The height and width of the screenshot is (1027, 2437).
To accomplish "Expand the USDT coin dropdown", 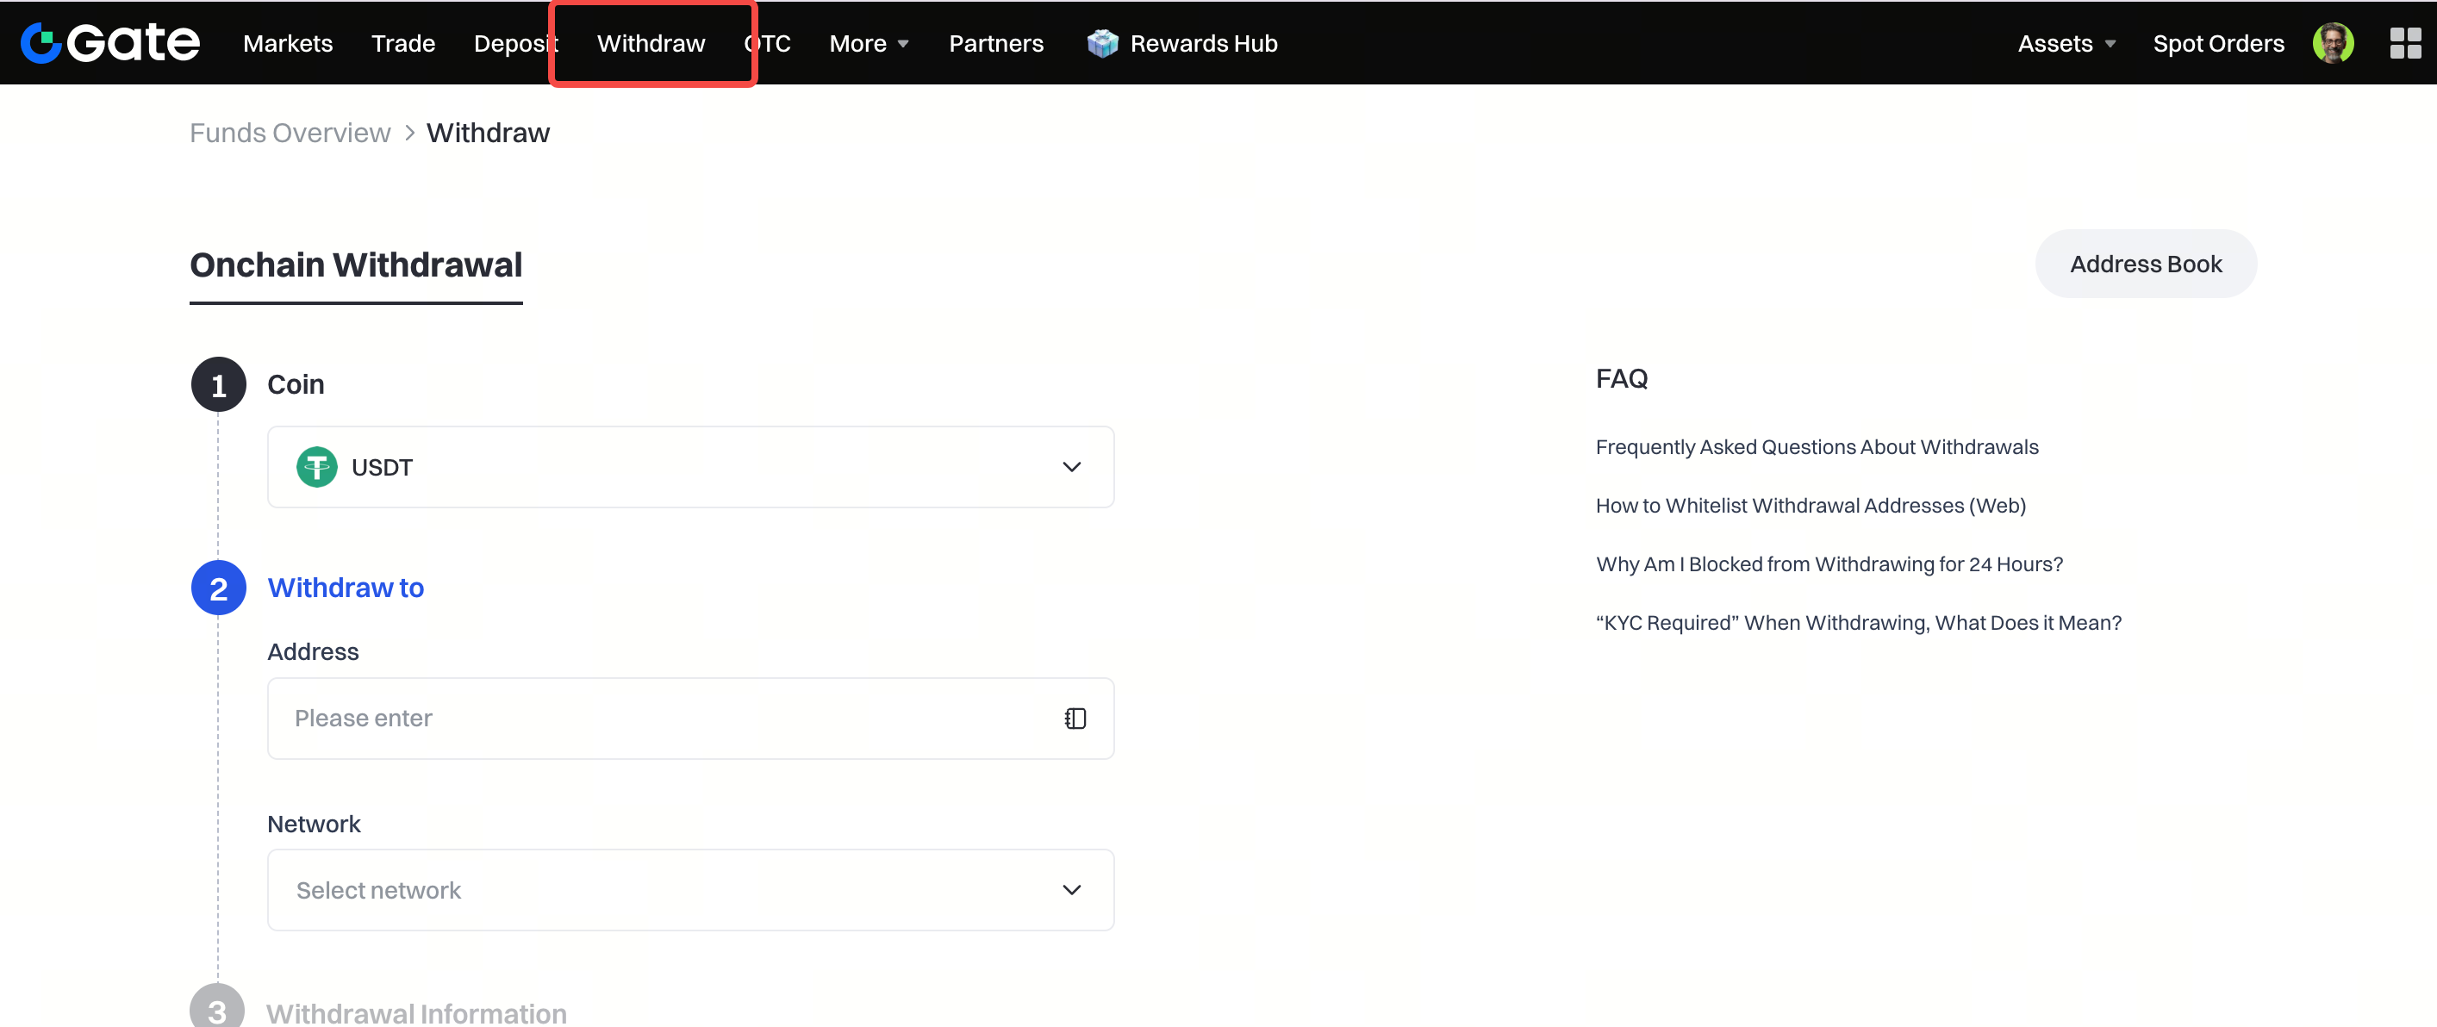I will [690, 467].
